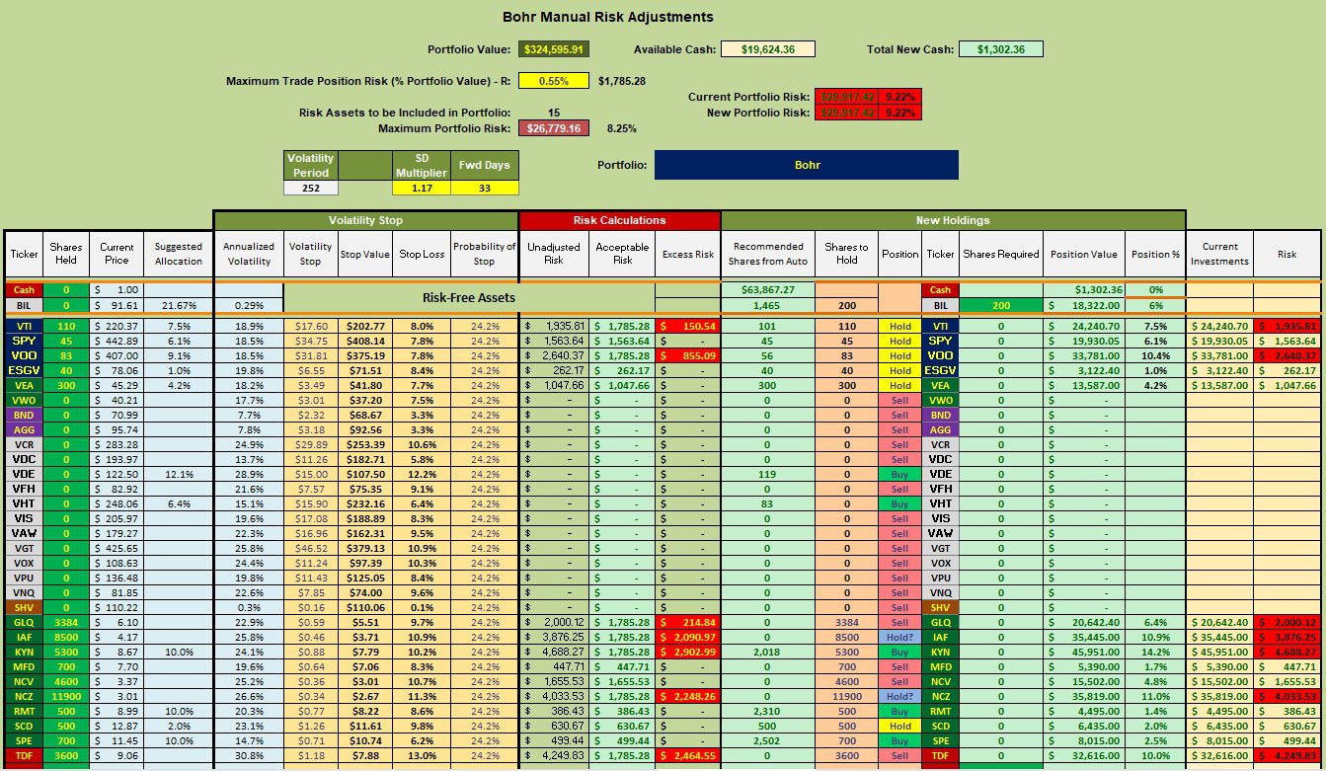
Task: Click the SHV ticker cell in left column
Action: click(x=22, y=607)
